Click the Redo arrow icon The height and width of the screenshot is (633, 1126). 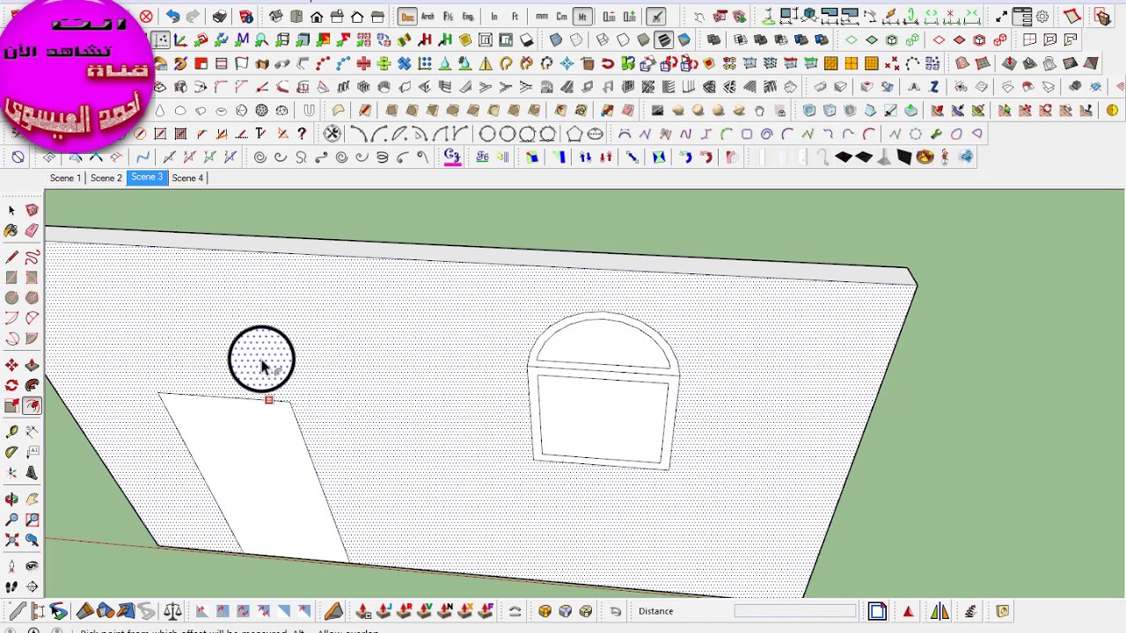(194, 17)
